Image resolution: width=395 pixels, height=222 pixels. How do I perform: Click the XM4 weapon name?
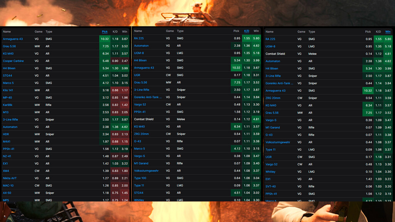6,171
